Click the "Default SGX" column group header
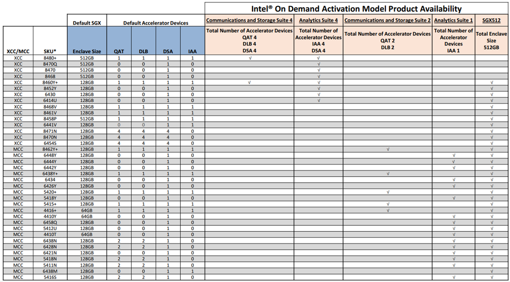This screenshot has width=510, height=282. click(x=87, y=23)
